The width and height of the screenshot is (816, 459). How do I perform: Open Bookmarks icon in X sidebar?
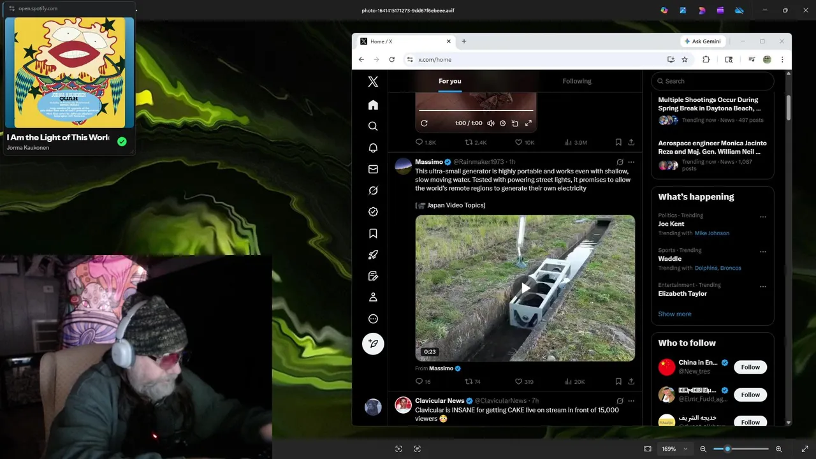pyautogui.click(x=373, y=233)
